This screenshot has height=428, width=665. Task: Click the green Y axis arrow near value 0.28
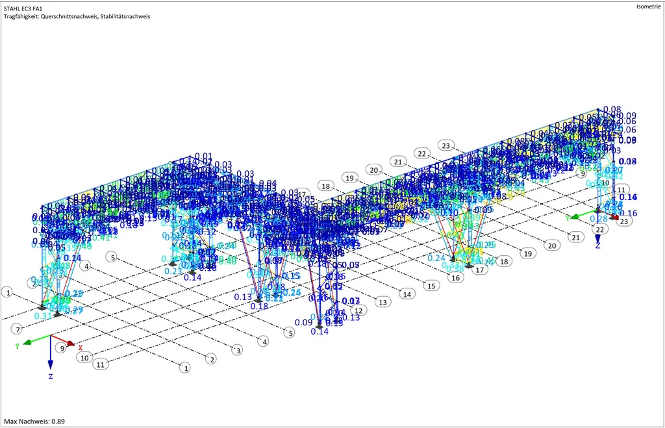click(x=575, y=215)
